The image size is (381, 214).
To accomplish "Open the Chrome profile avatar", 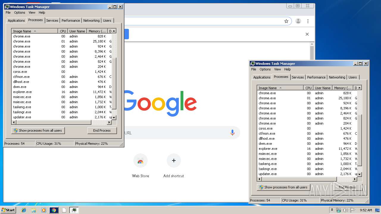I will 298,21.
